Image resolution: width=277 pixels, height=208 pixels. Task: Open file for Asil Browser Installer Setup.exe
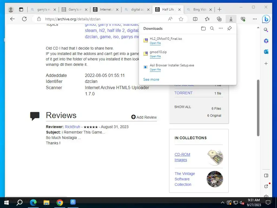click(155, 70)
